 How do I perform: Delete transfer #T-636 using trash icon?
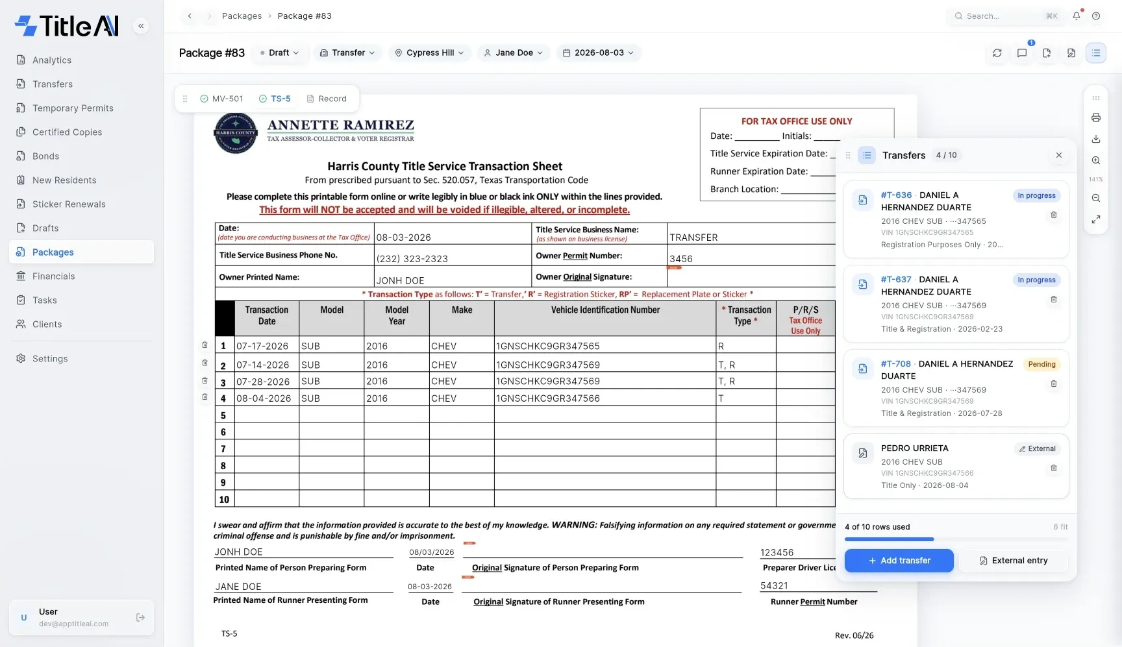(x=1054, y=215)
